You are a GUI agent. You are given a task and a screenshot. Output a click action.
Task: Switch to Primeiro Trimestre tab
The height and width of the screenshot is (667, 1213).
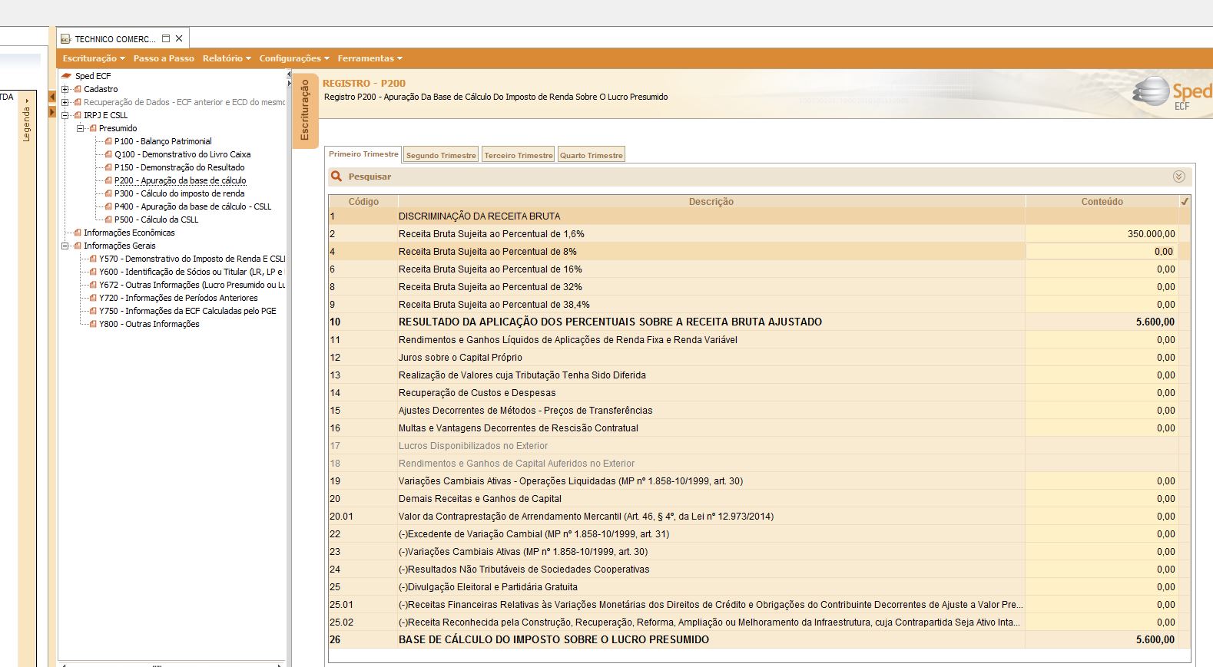tap(363, 154)
